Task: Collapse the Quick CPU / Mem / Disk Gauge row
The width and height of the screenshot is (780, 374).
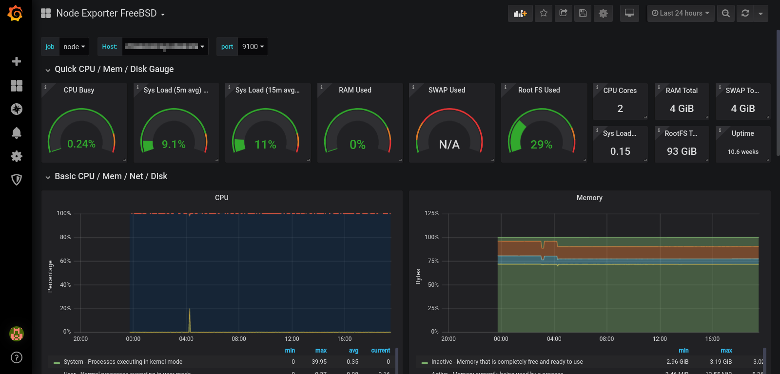Action: [x=114, y=69]
